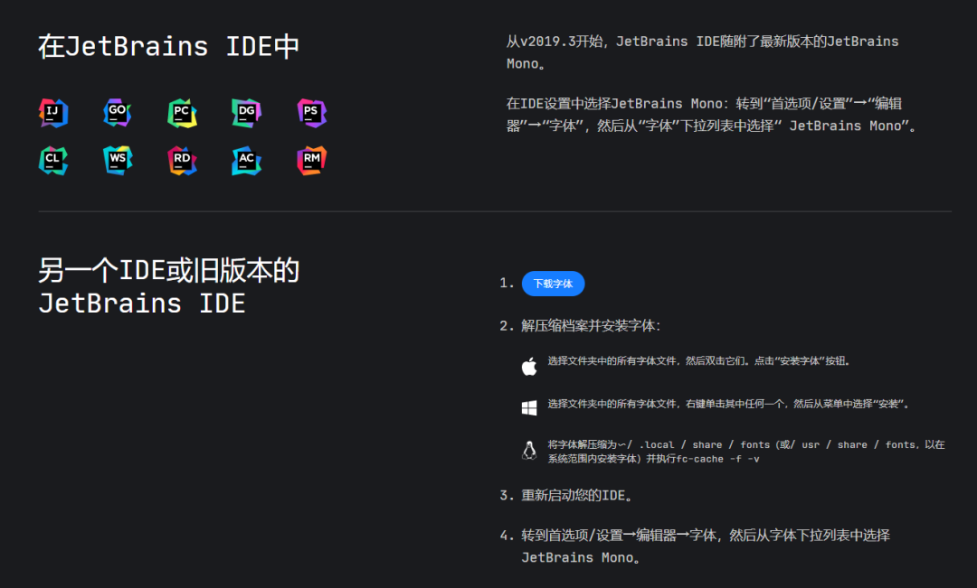Click the WebStorm (WS) icon
Image resolution: width=977 pixels, height=588 pixels.
(x=117, y=161)
